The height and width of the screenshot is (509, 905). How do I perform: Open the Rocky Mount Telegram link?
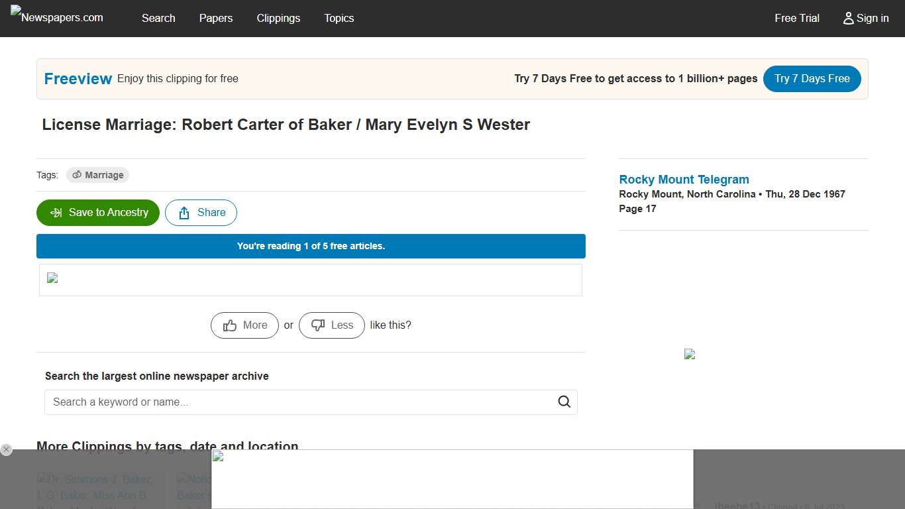[x=684, y=179]
